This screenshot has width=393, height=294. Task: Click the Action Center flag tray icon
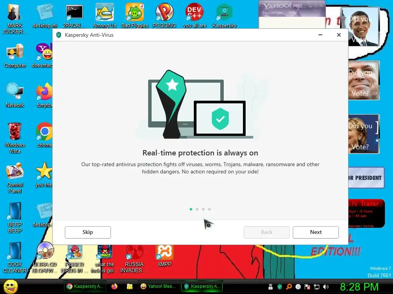point(307,287)
